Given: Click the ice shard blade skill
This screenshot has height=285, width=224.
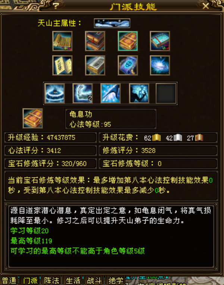Looking at the screenshot, I should click(x=111, y=93).
